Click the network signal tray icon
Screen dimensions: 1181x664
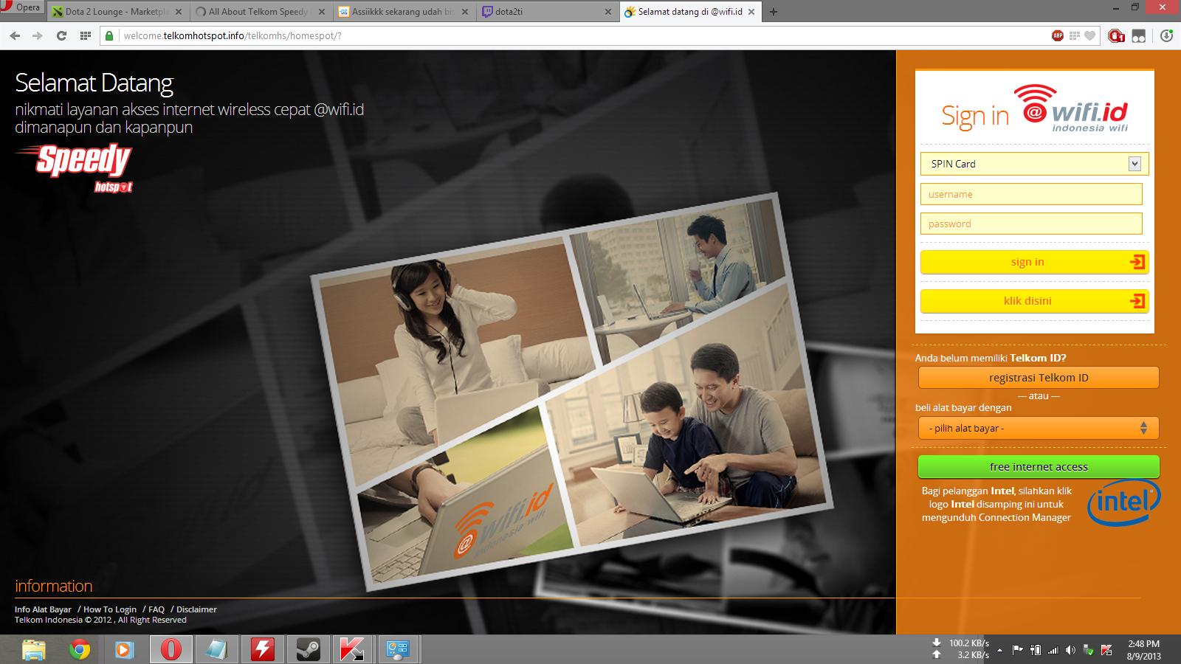point(1053,650)
